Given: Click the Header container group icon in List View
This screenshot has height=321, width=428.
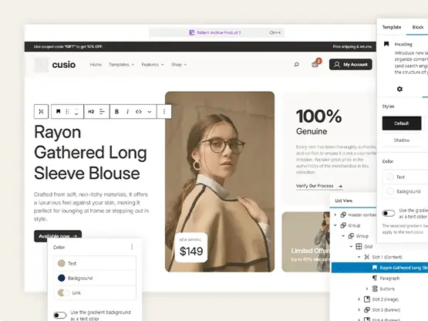Looking at the screenshot, I should point(343,215).
